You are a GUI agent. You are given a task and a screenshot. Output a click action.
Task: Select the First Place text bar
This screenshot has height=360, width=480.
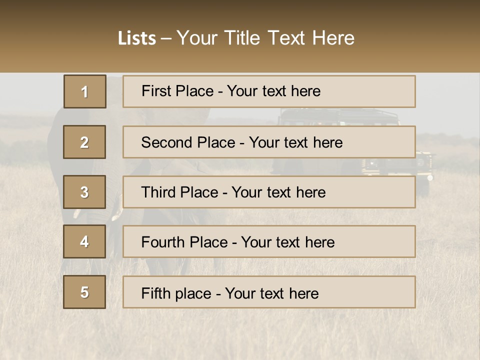click(269, 91)
